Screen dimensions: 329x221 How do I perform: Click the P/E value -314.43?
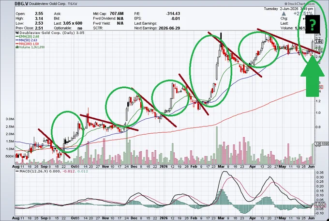click(173, 14)
